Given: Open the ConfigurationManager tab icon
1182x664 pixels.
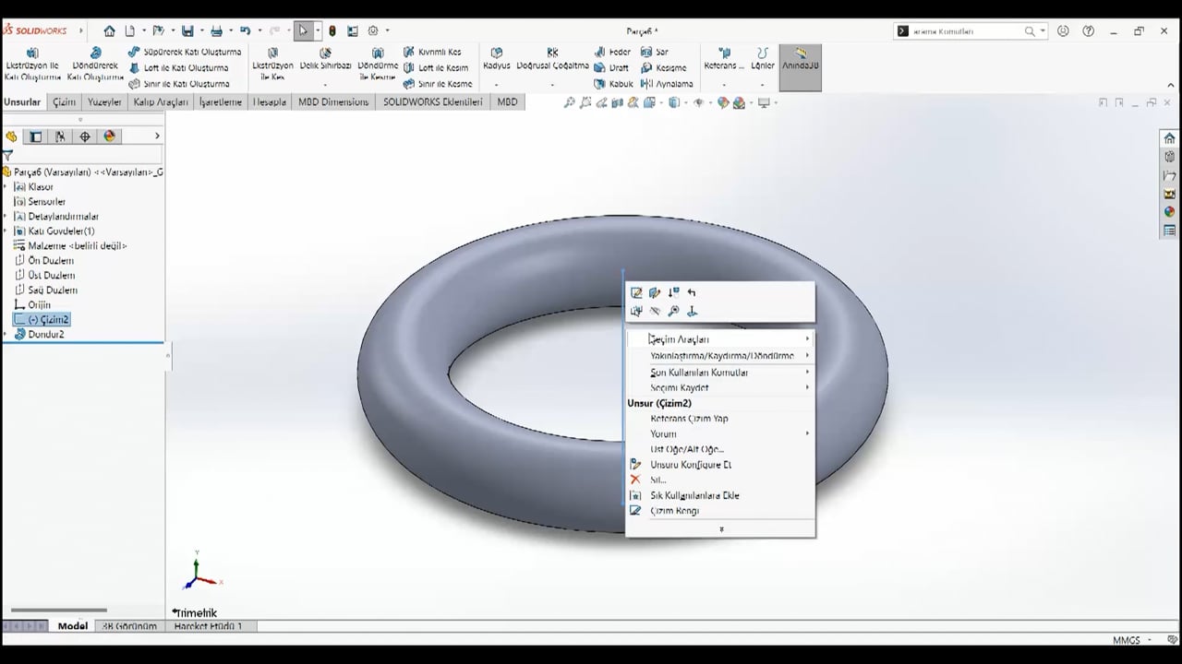Looking at the screenshot, I should 60,136.
